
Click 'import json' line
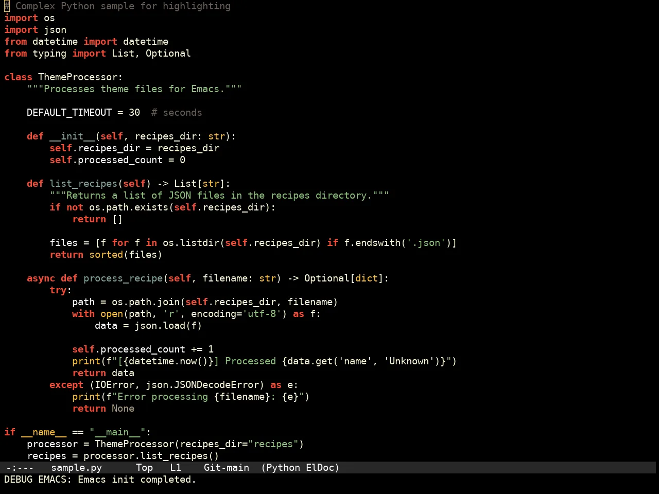(36, 30)
